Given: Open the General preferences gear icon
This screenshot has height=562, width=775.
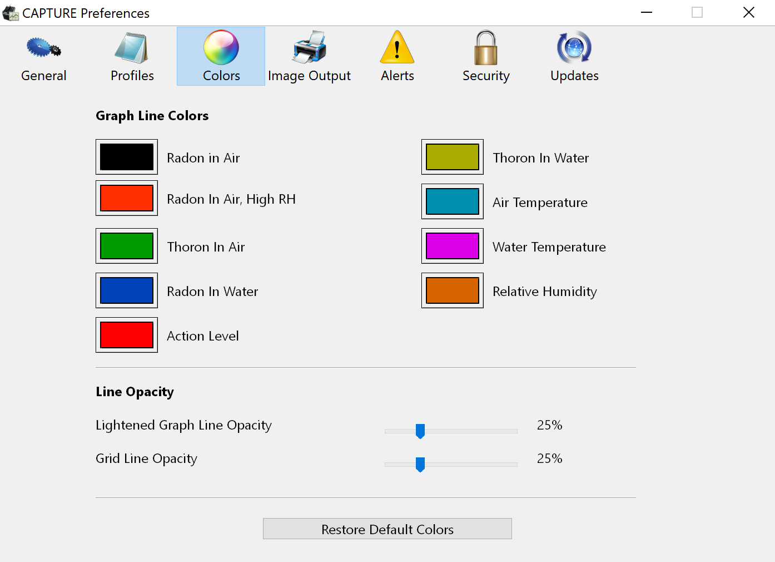Looking at the screenshot, I should 43,48.
